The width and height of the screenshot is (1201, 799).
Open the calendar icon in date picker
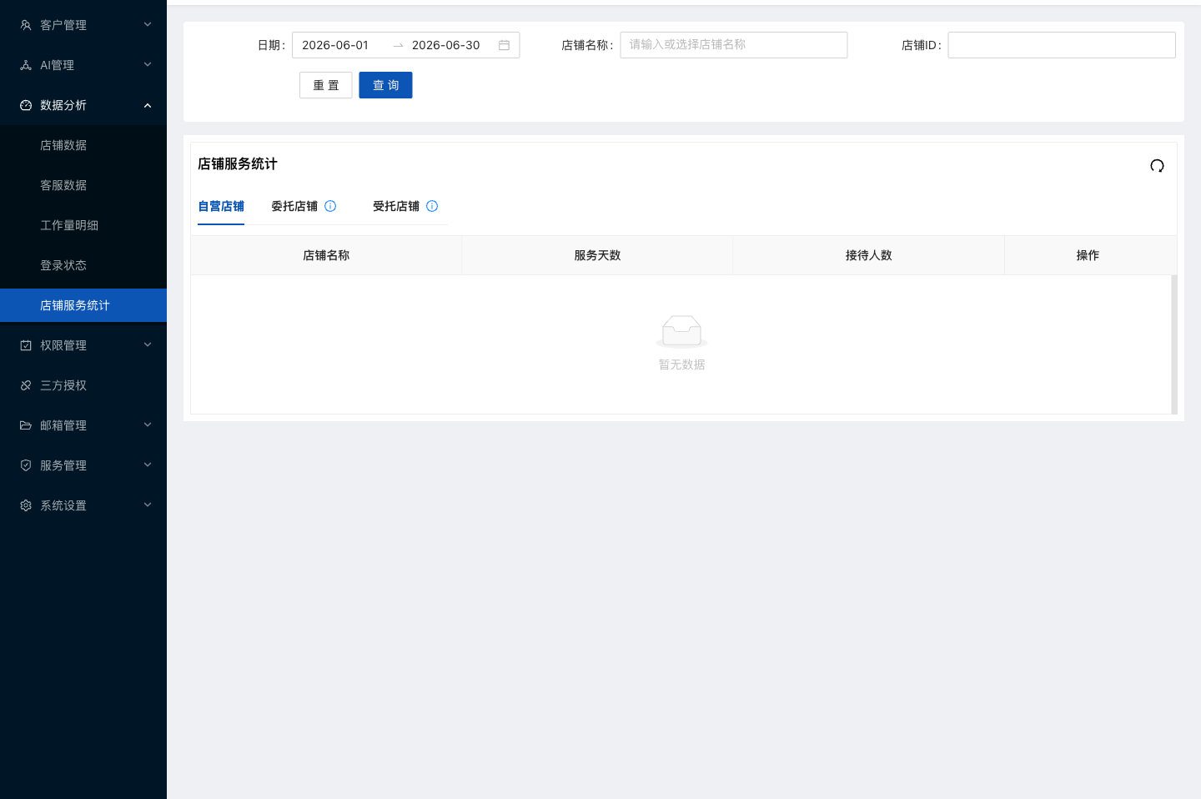pos(504,45)
